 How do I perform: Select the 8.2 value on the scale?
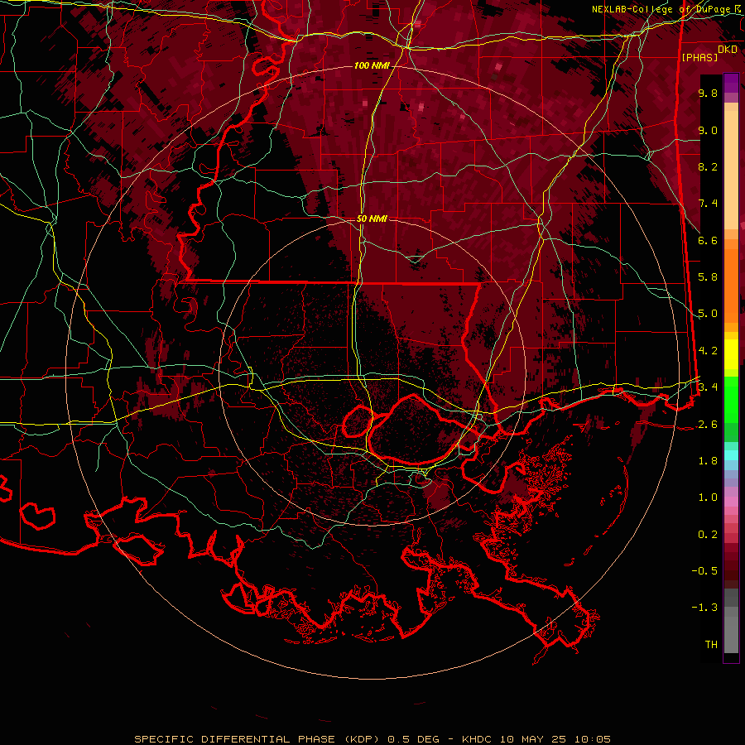point(708,166)
